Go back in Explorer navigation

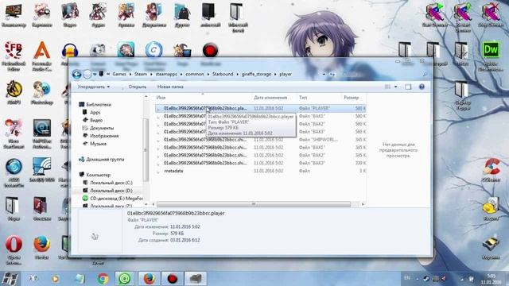76,74
